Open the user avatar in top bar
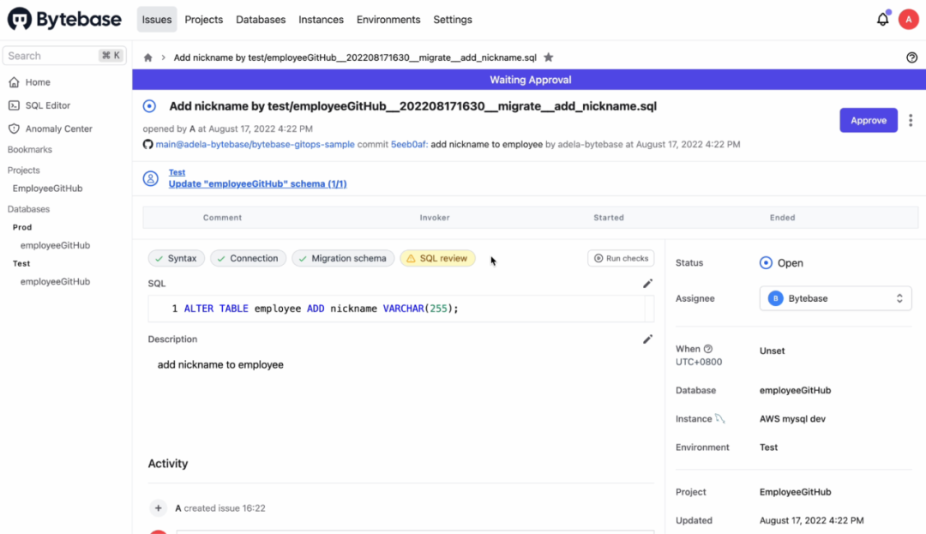The height and width of the screenshot is (534, 926). 908,20
